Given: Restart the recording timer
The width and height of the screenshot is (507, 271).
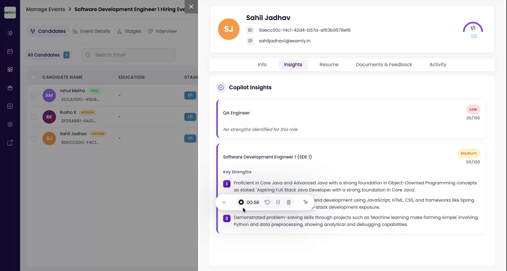Looking at the screenshot, I should coord(267,202).
